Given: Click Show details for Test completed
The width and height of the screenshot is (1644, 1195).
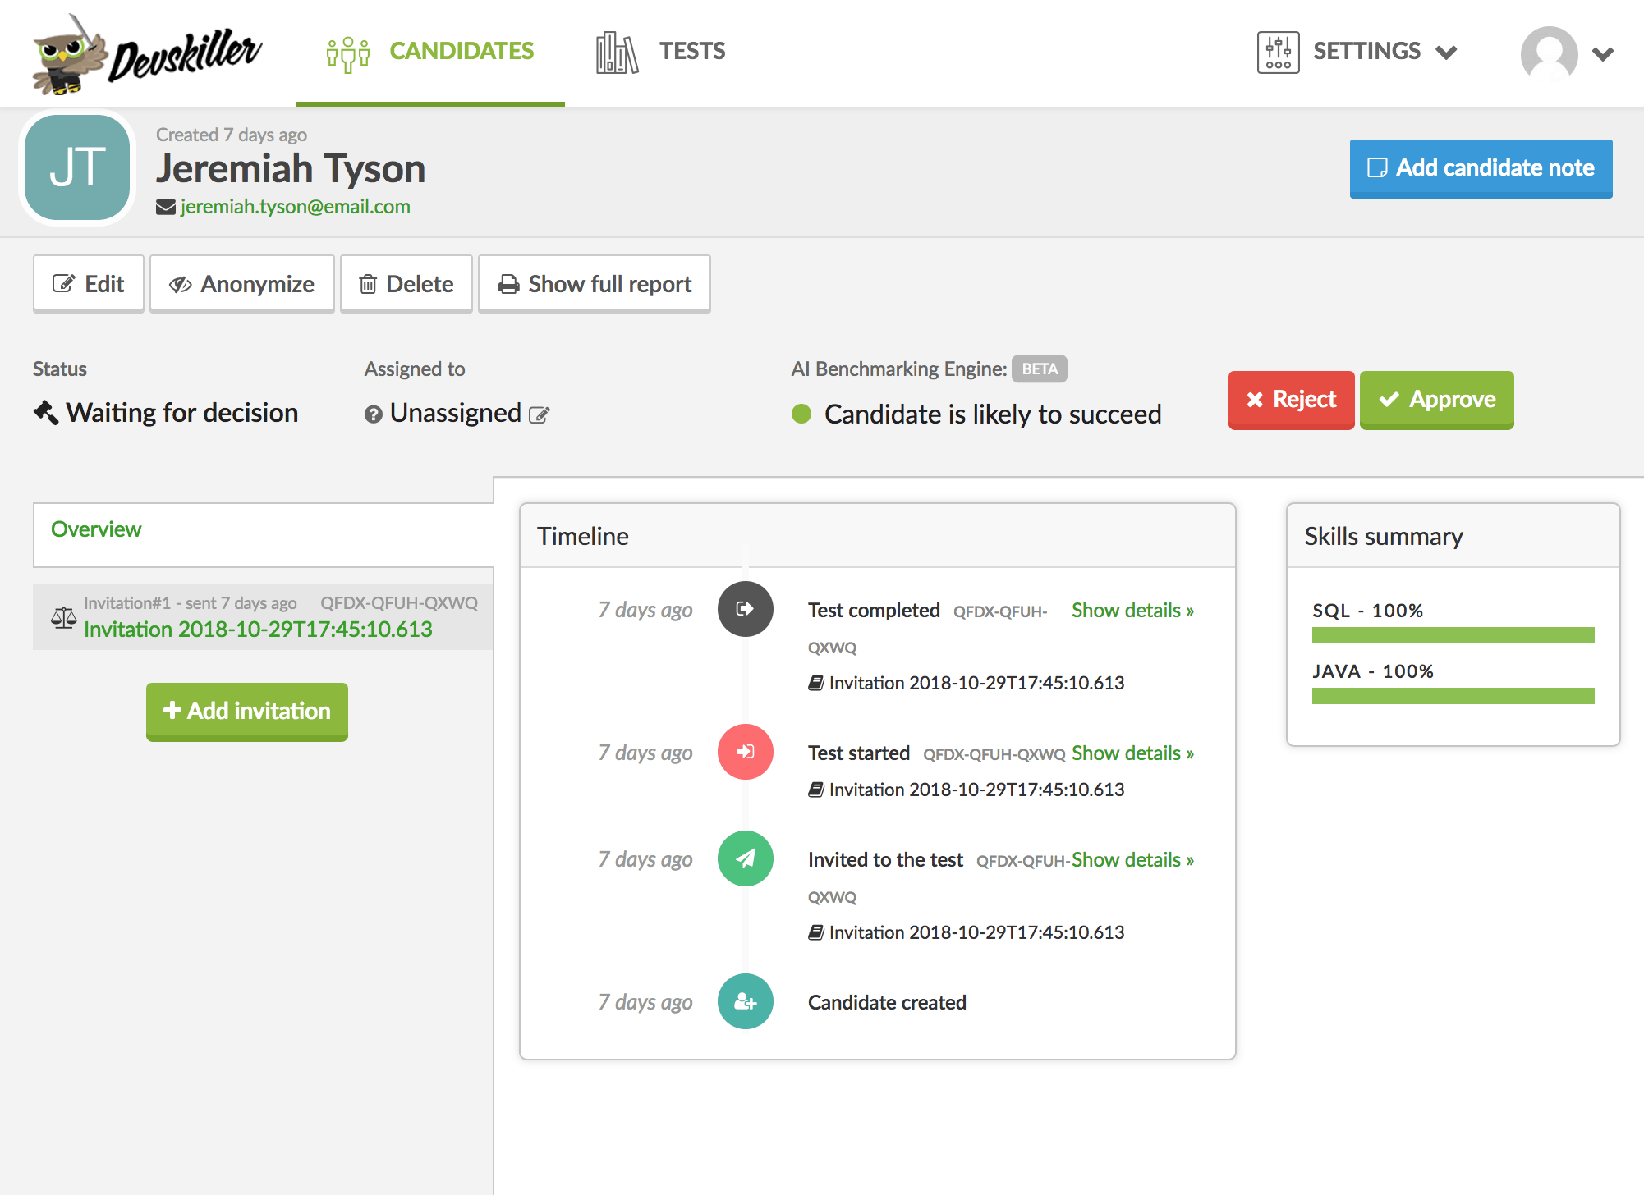Looking at the screenshot, I should [1132, 610].
